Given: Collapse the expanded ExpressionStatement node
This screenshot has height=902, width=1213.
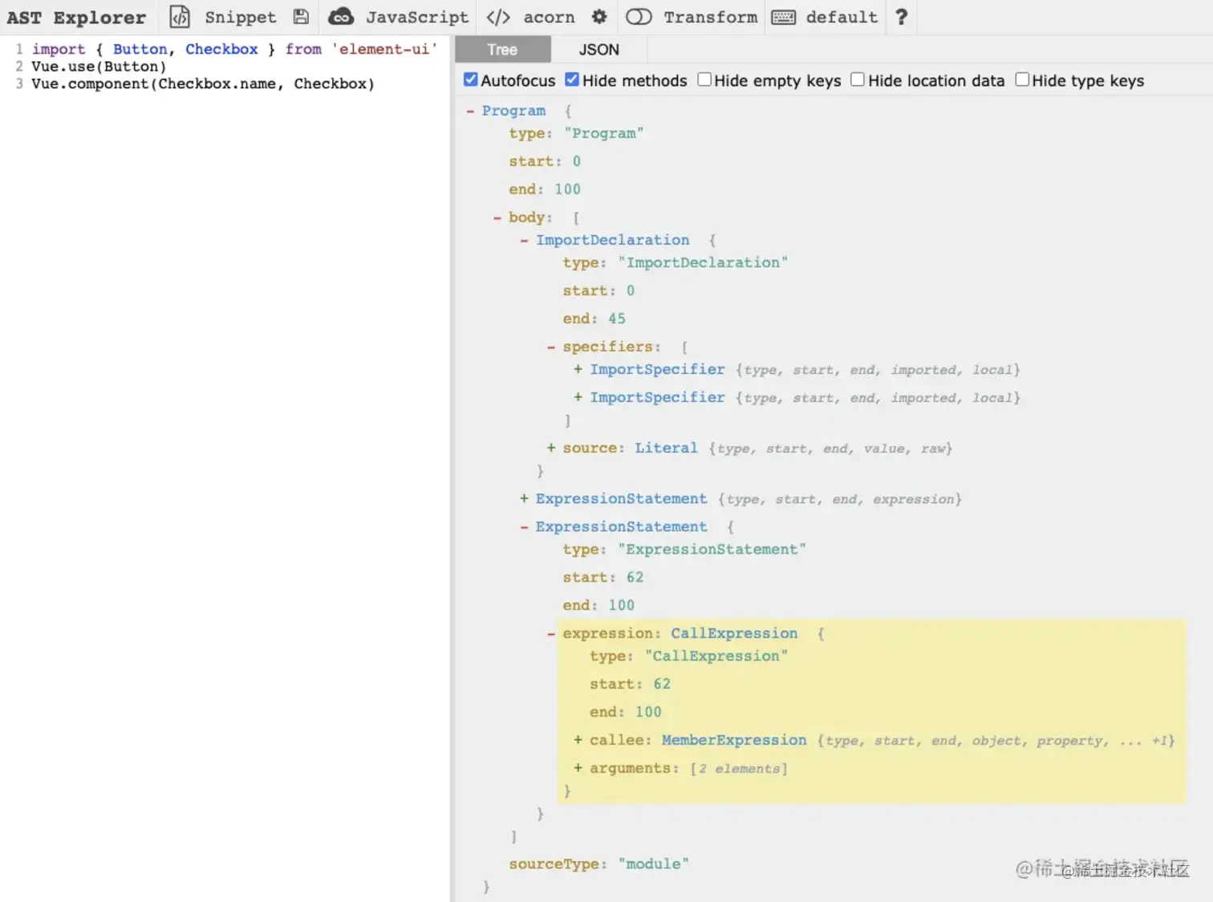Looking at the screenshot, I should (x=524, y=526).
